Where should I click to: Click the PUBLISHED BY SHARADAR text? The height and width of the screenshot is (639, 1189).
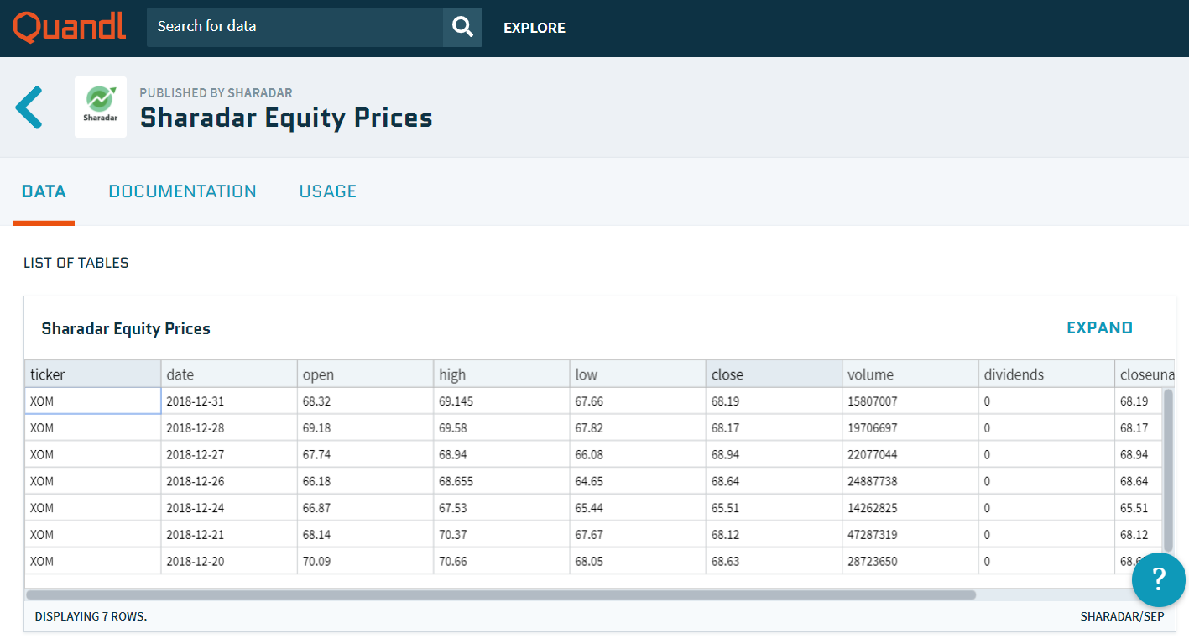click(x=216, y=92)
